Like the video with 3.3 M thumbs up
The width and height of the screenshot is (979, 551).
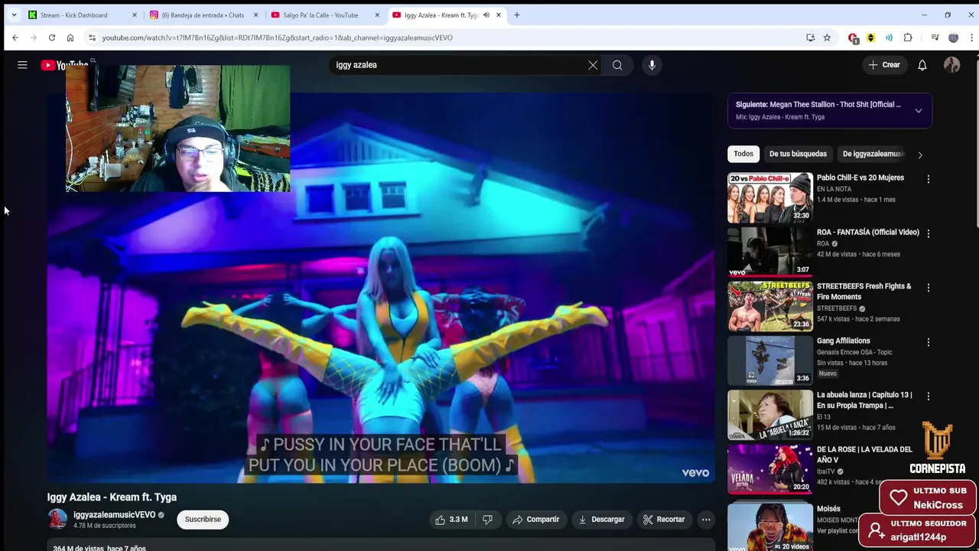[x=451, y=520]
